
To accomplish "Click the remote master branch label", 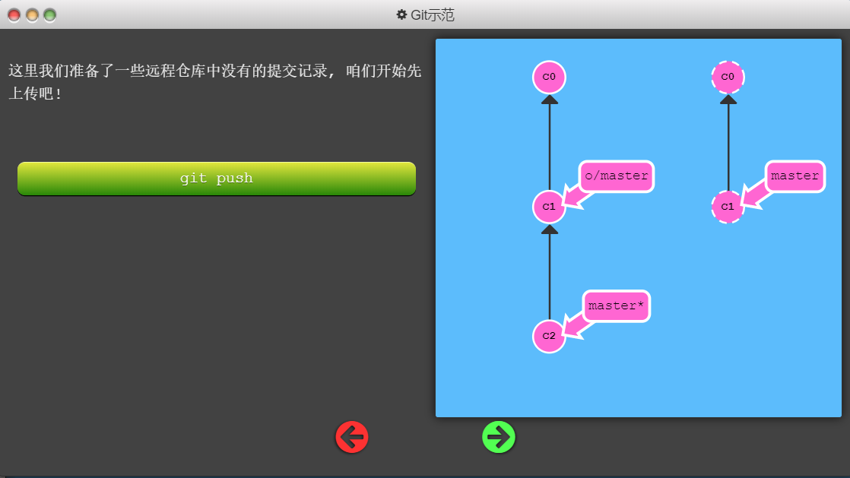I will pyautogui.click(x=794, y=176).
